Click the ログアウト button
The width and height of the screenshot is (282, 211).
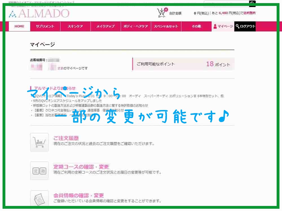point(245,26)
